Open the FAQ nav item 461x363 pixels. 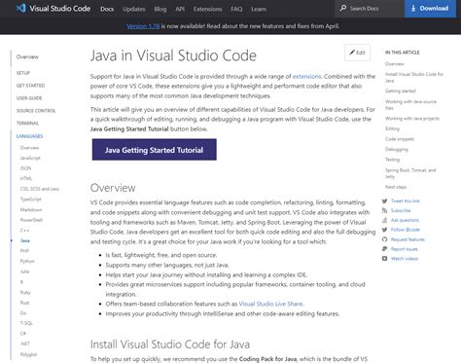(236, 9)
